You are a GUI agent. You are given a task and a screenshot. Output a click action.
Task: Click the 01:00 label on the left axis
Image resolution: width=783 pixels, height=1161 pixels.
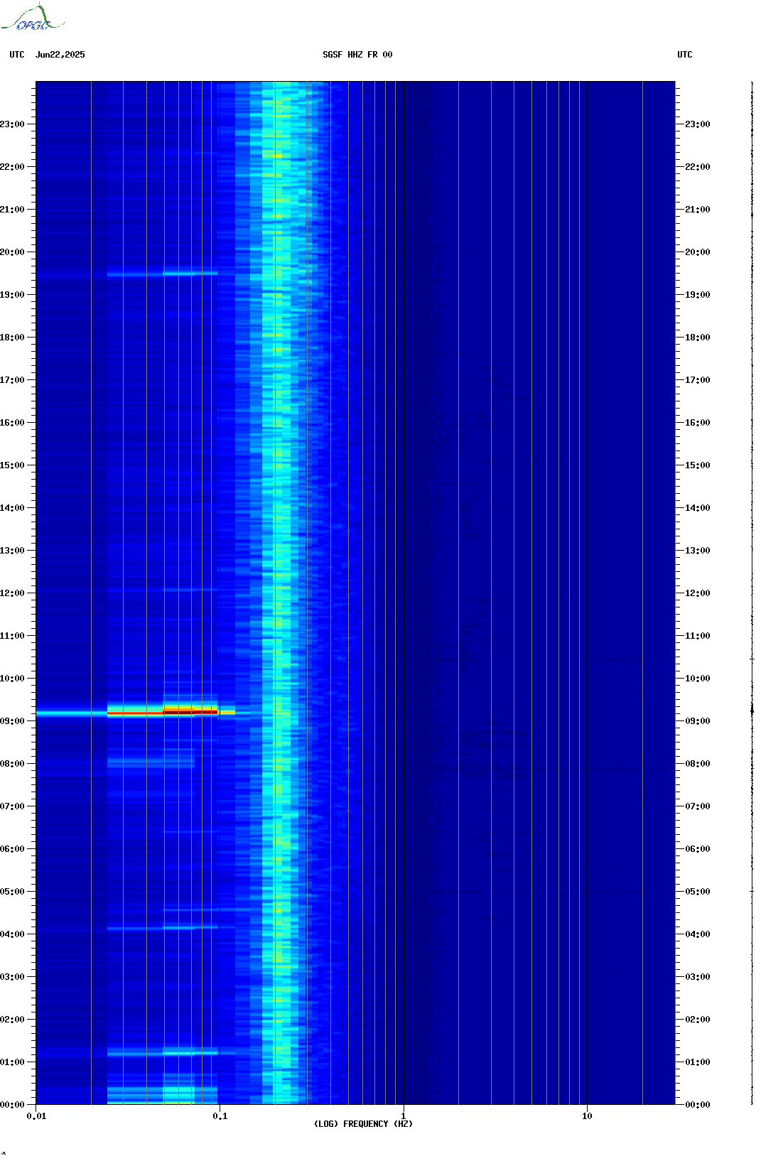(x=12, y=1062)
